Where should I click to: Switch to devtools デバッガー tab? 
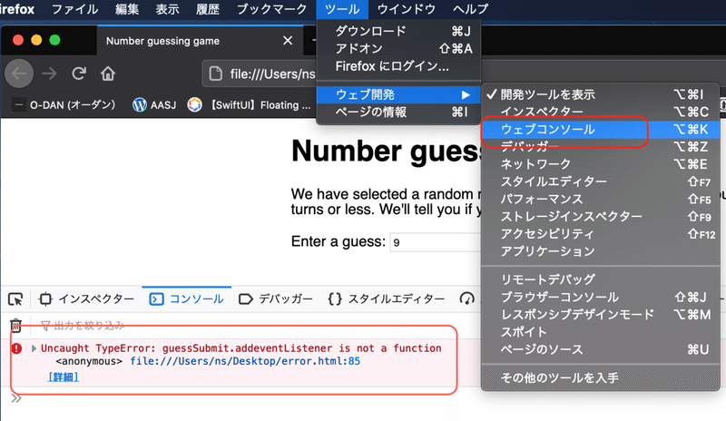click(276, 299)
